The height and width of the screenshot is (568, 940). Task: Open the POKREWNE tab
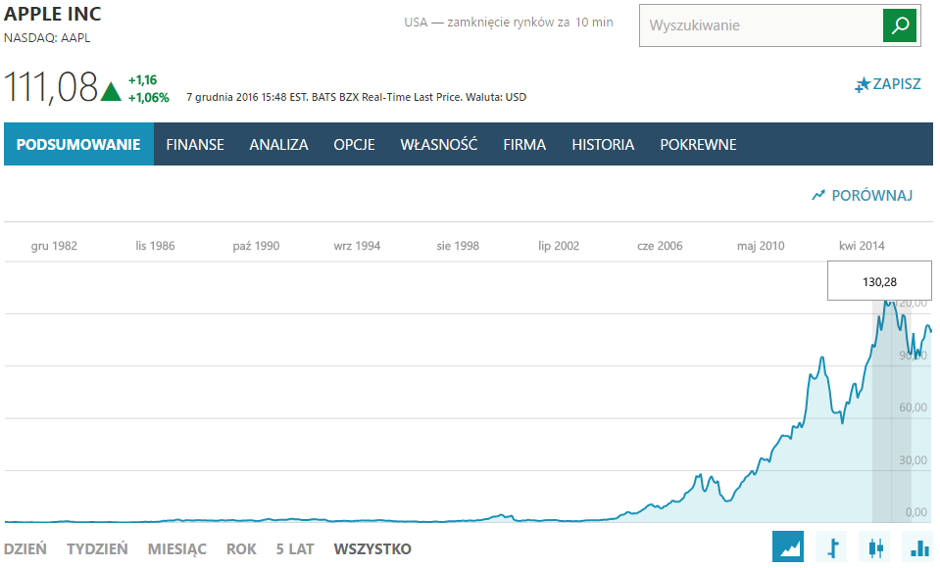click(x=699, y=144)
